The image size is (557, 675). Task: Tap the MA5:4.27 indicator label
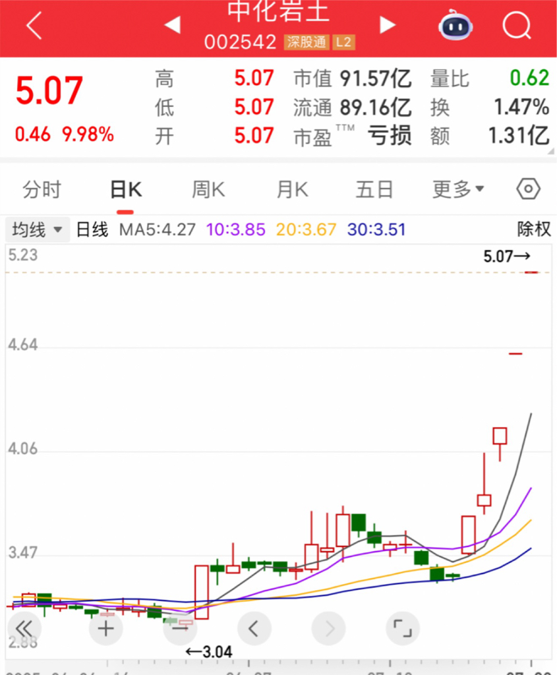(158, 229)
